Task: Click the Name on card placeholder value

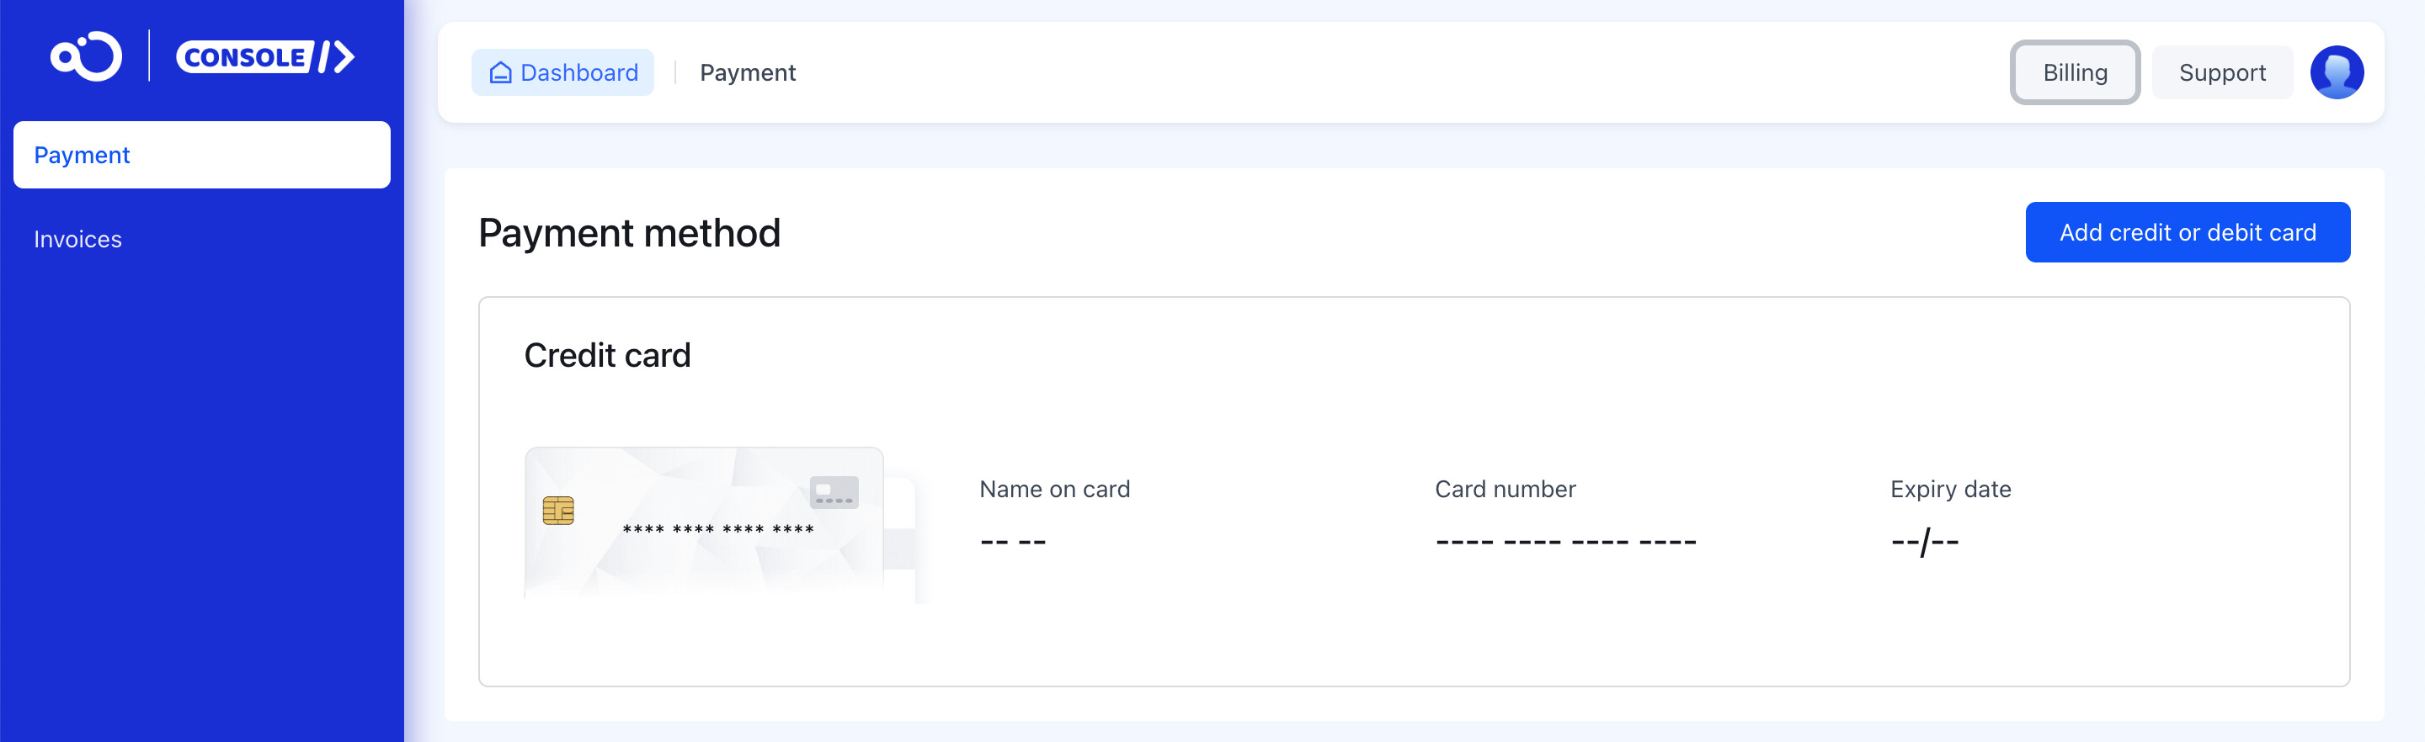Action: (1013, 543)
